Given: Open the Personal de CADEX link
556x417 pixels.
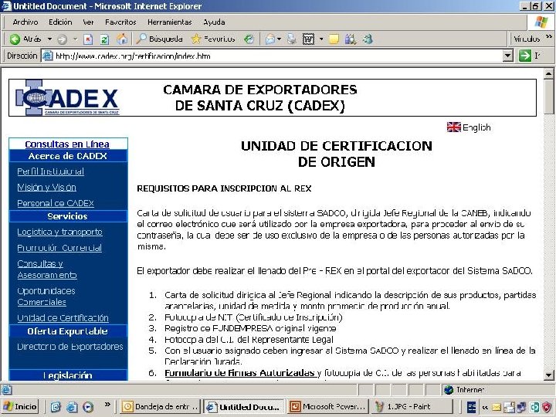Looking at the screenshot, I should 56,203.
